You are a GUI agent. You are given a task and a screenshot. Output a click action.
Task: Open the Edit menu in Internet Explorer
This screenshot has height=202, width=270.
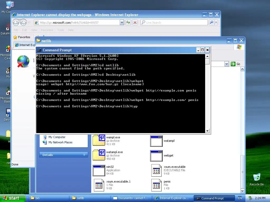pyautogui.click(x=25, y=30)
